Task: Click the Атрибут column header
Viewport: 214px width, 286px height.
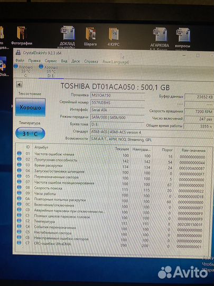Action: (41, 147)
